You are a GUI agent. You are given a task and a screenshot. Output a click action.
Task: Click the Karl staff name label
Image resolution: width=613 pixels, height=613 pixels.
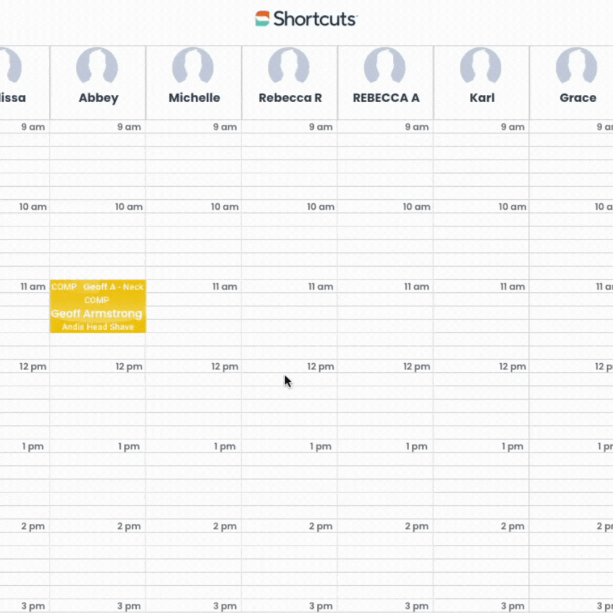[482, 98]
